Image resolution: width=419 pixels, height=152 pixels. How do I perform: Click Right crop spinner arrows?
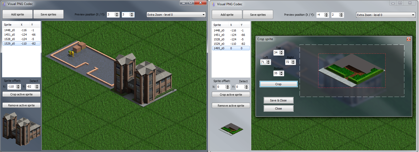click(293, 62)
